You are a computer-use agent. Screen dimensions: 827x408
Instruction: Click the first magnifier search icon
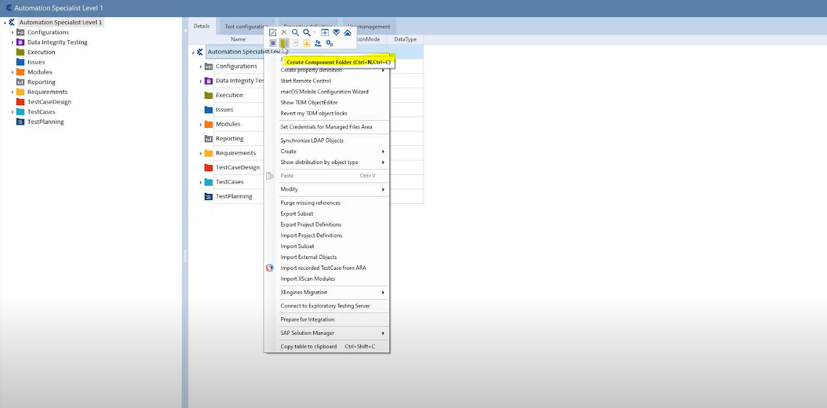(x=296, y=32)
